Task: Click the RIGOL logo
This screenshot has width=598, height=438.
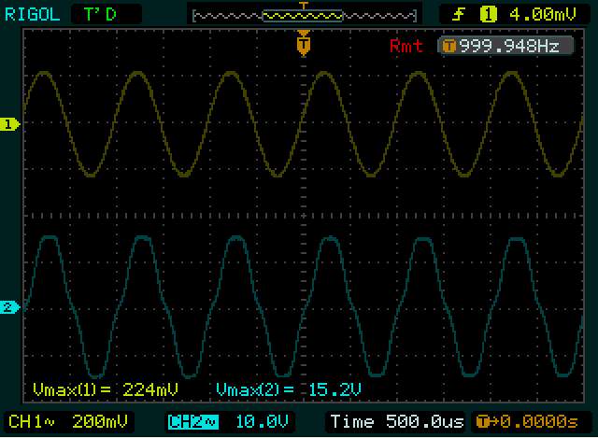Action: coord(34,13)
